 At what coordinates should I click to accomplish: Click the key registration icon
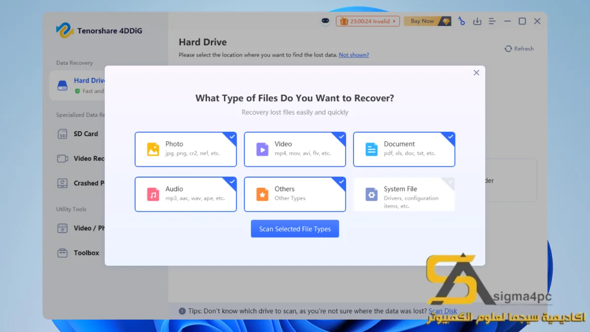coord(461,21)
